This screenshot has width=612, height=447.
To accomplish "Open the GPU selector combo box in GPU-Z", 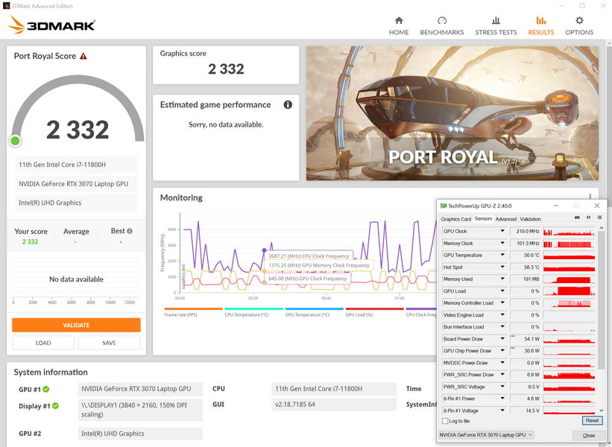I will point(486,435).
